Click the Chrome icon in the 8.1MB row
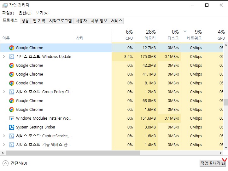 11,83
